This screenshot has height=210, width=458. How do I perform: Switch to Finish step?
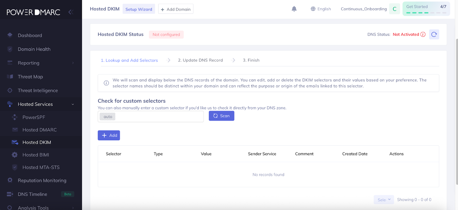click(x=251, y=60)
